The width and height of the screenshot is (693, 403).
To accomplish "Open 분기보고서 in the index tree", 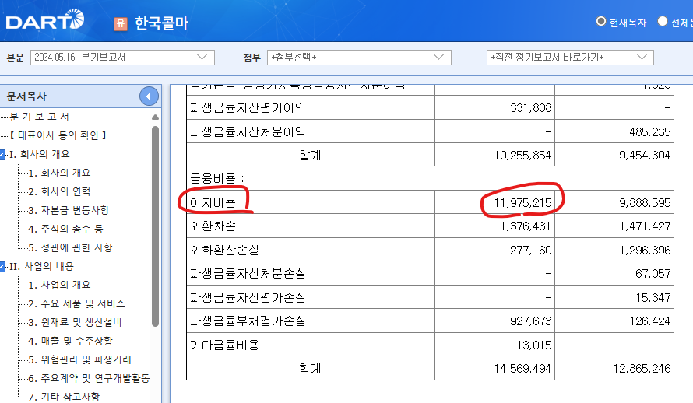I will click(40, 117).
